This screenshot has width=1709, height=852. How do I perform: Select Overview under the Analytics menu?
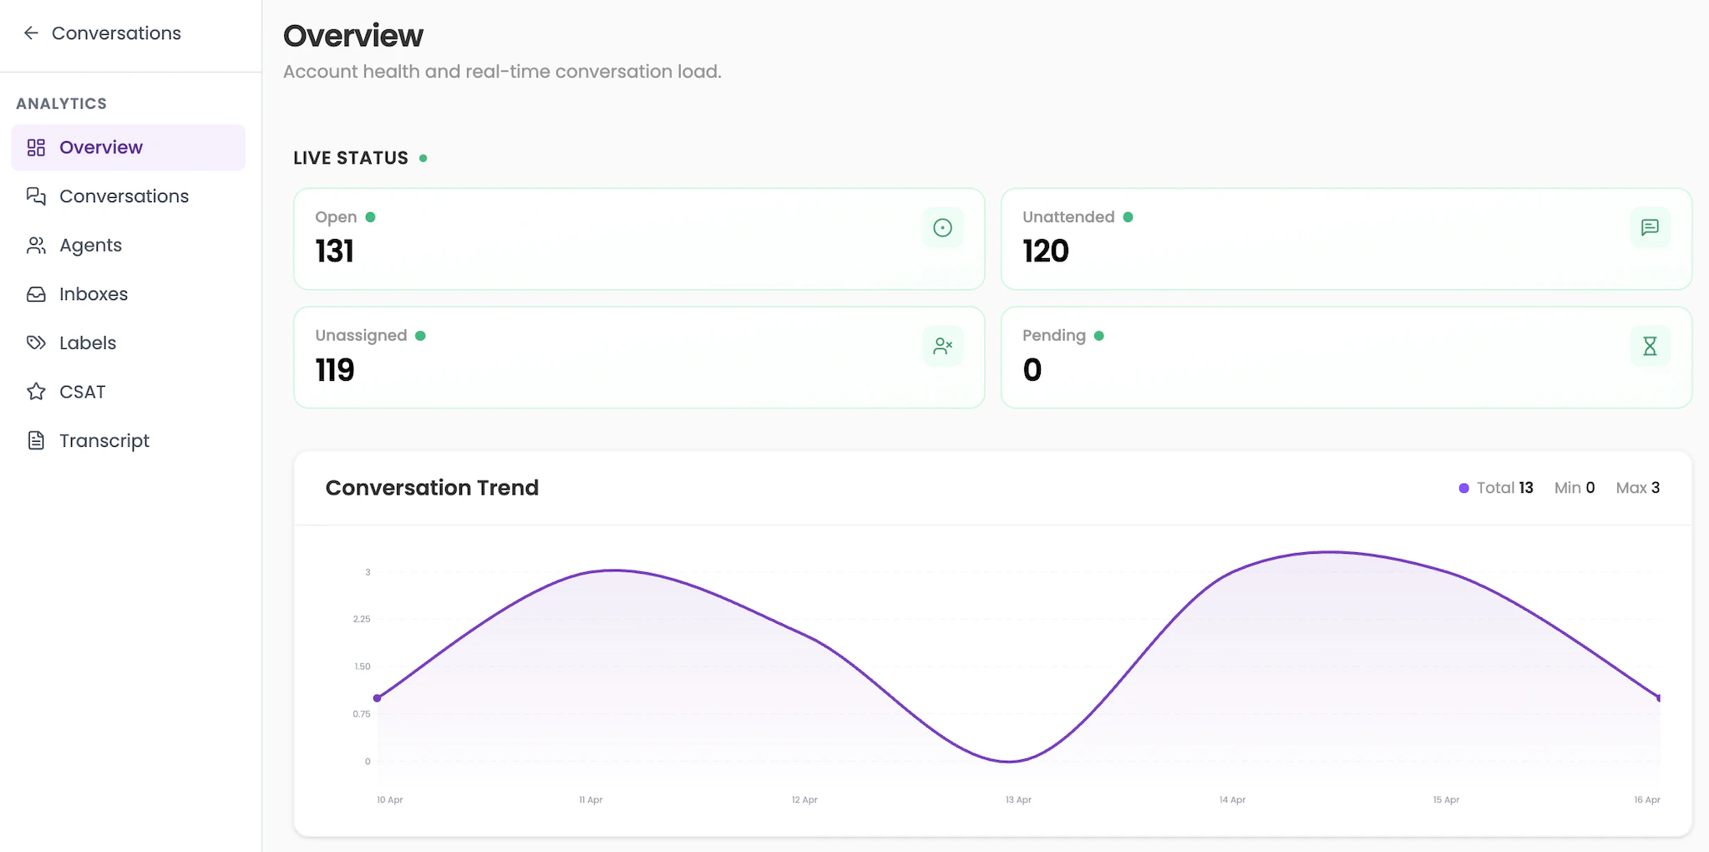click(100, 147)
